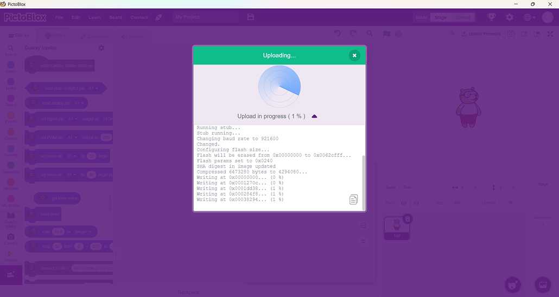This screenshot has width=559, height=297.
Task: Enter full screen stage mode
Action: pyautogui.click(x=550, y=34)
